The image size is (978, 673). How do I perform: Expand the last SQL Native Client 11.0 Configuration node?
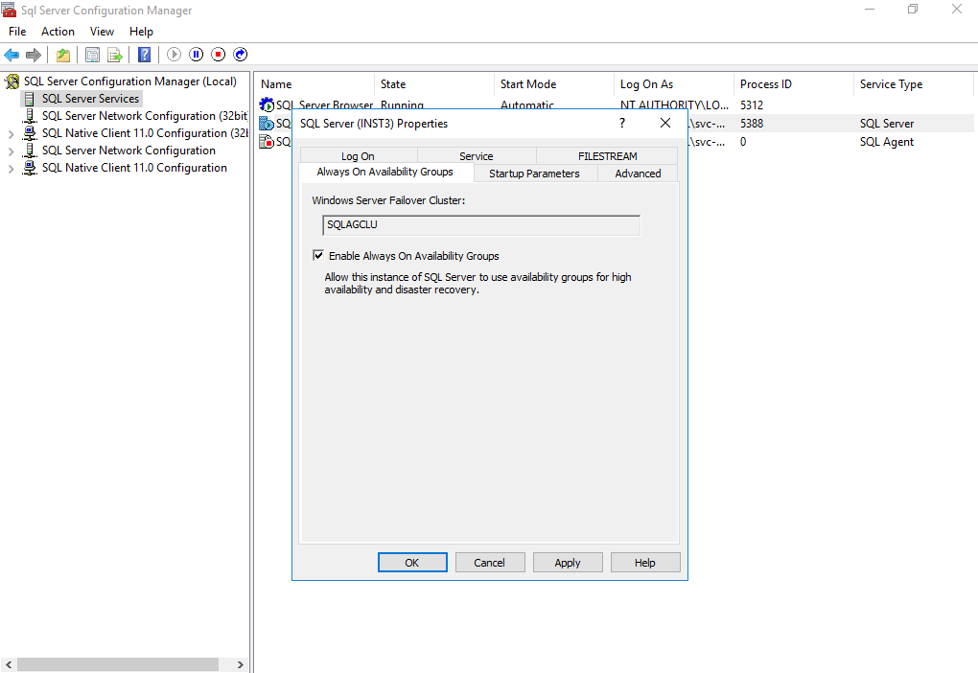[11, 169]
